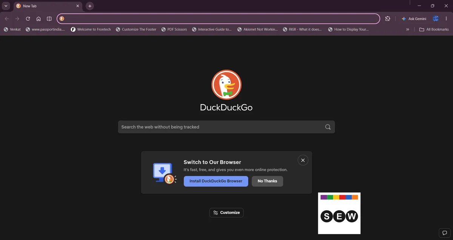The width and height of the screenshot is (453, 240).
Task: Open a new tab with plus button
Action: [x=89, y=6]
